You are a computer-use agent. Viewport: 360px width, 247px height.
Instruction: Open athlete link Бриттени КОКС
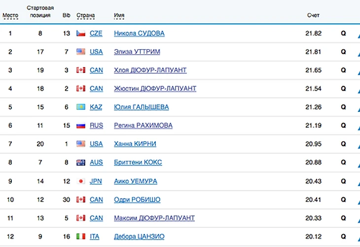click(138, 163)
